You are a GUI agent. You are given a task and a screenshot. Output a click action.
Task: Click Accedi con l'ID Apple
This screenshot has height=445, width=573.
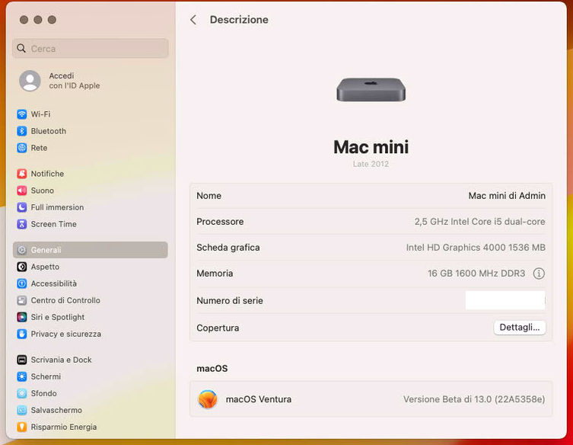point(74,81)
